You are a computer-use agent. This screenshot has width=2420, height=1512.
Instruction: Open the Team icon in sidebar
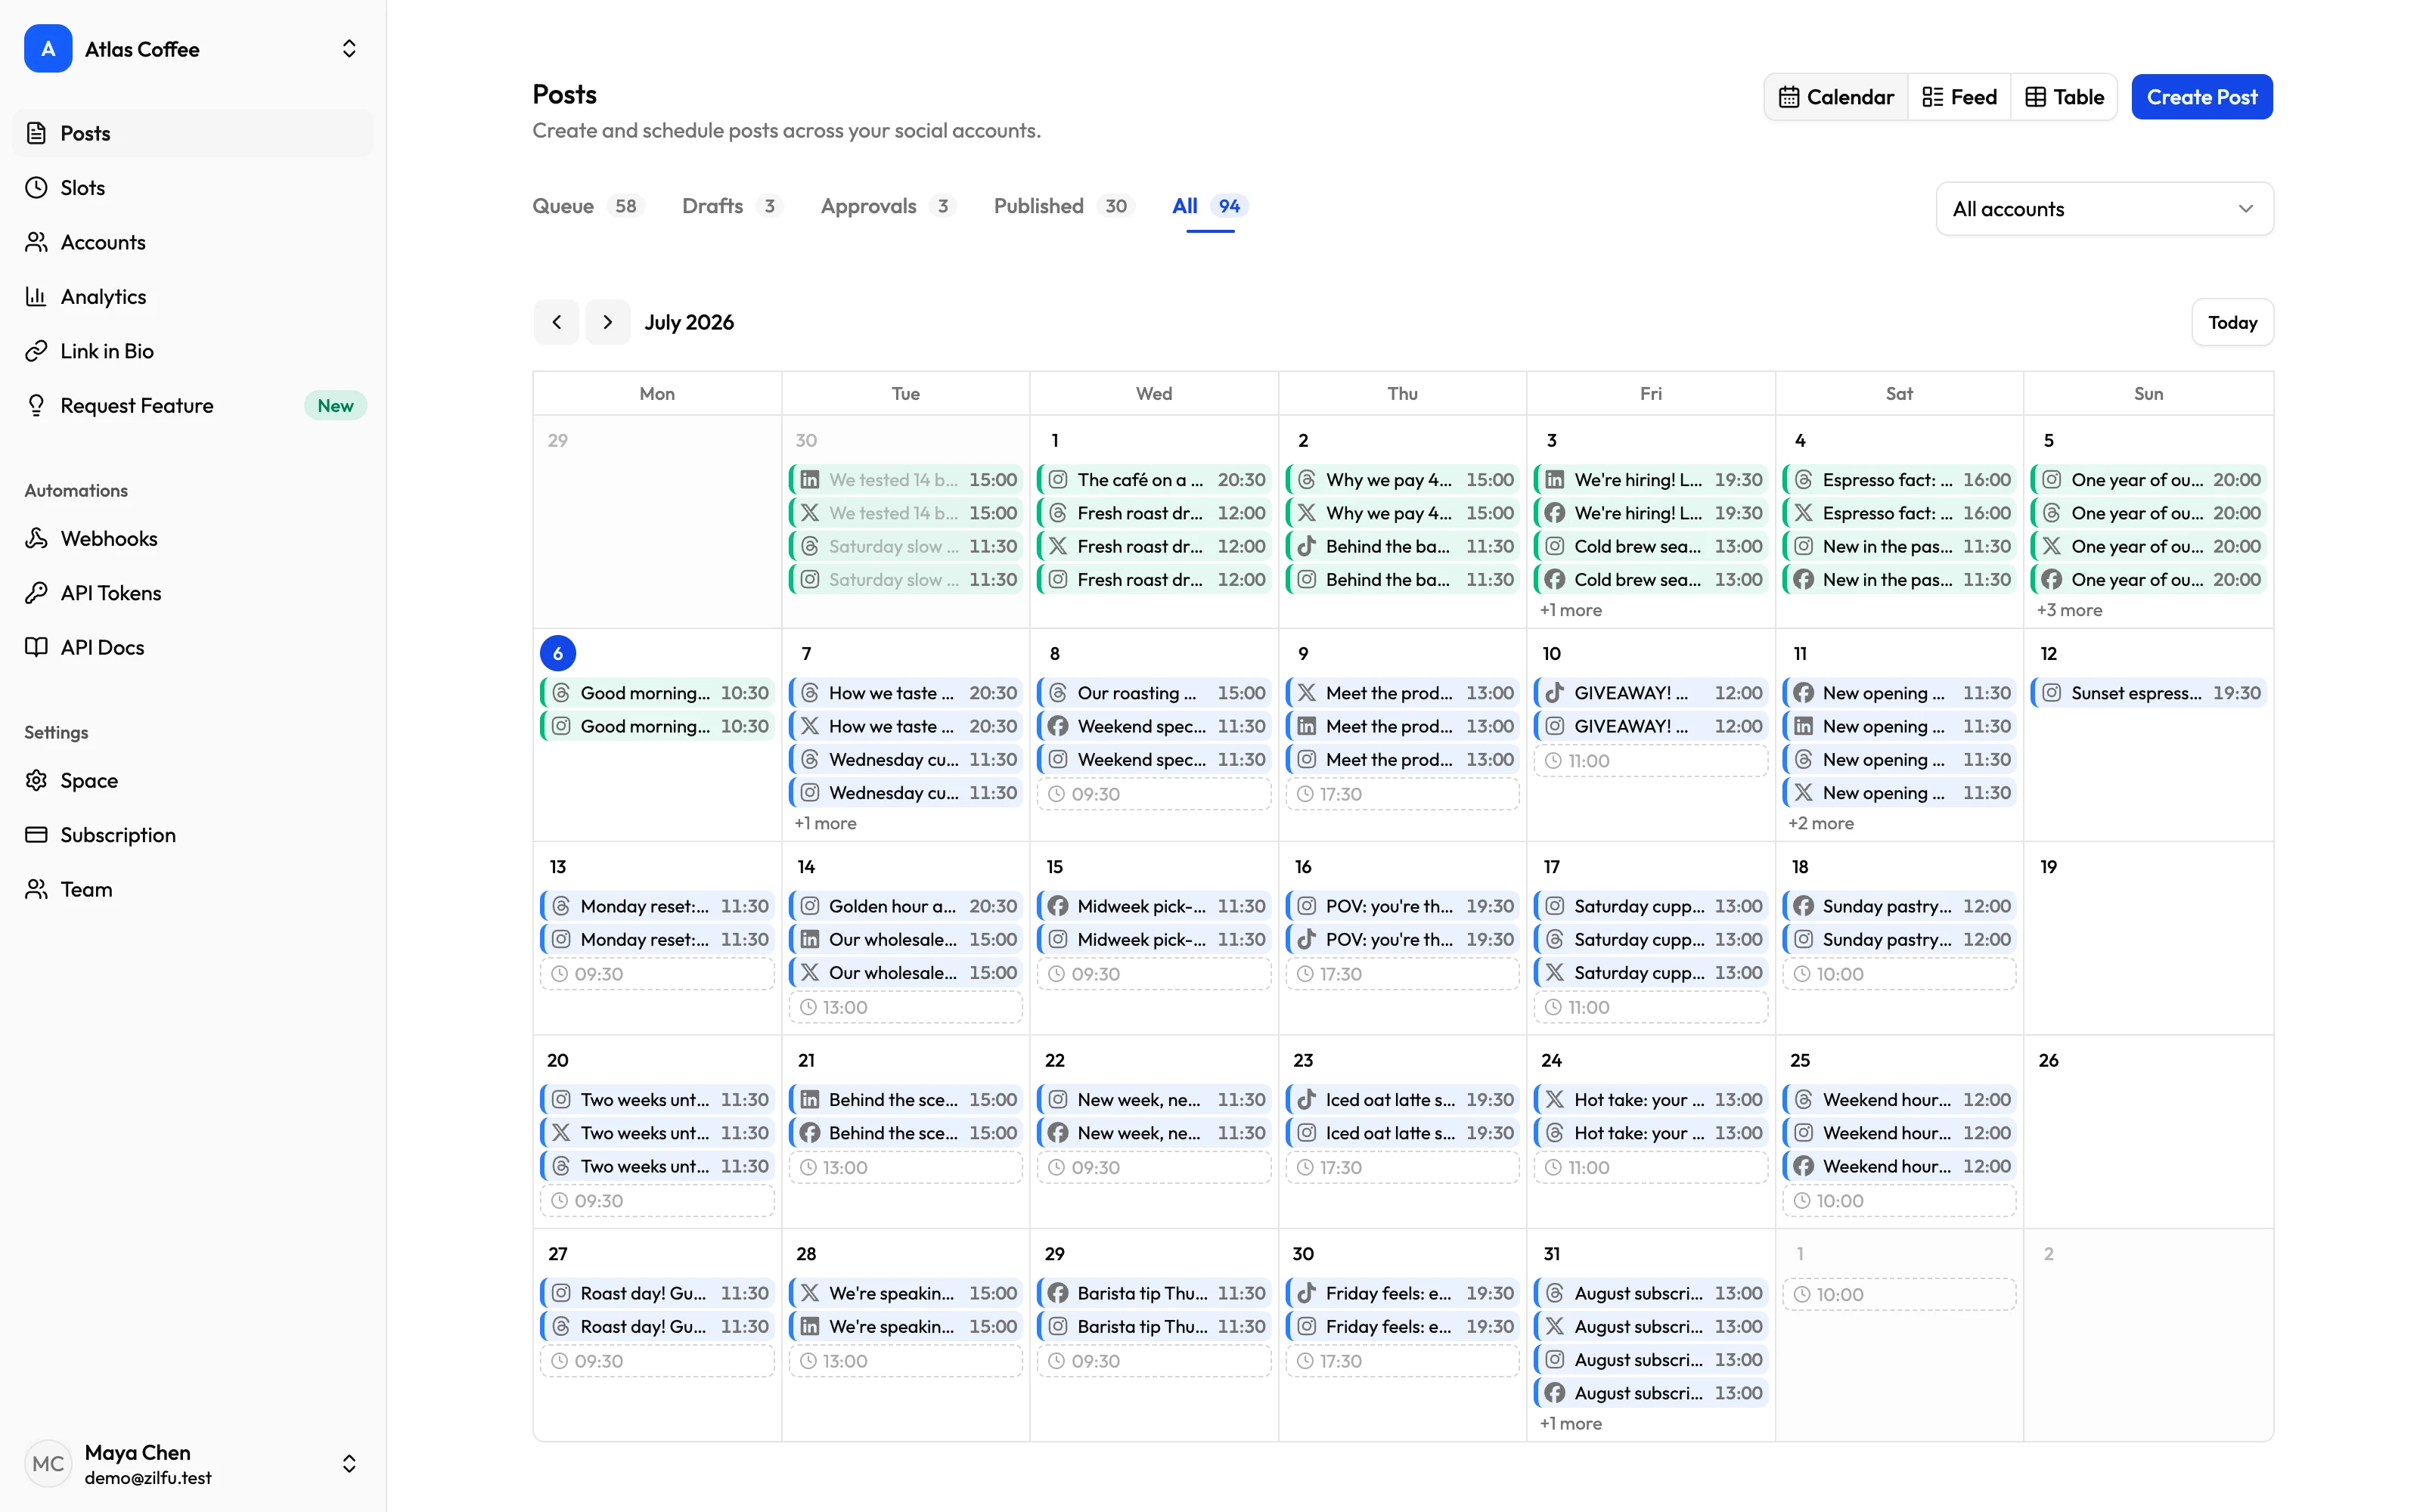(x=36, y=889)
